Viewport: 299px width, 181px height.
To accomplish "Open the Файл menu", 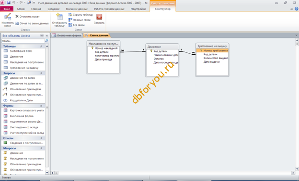I will pos(7,9).
